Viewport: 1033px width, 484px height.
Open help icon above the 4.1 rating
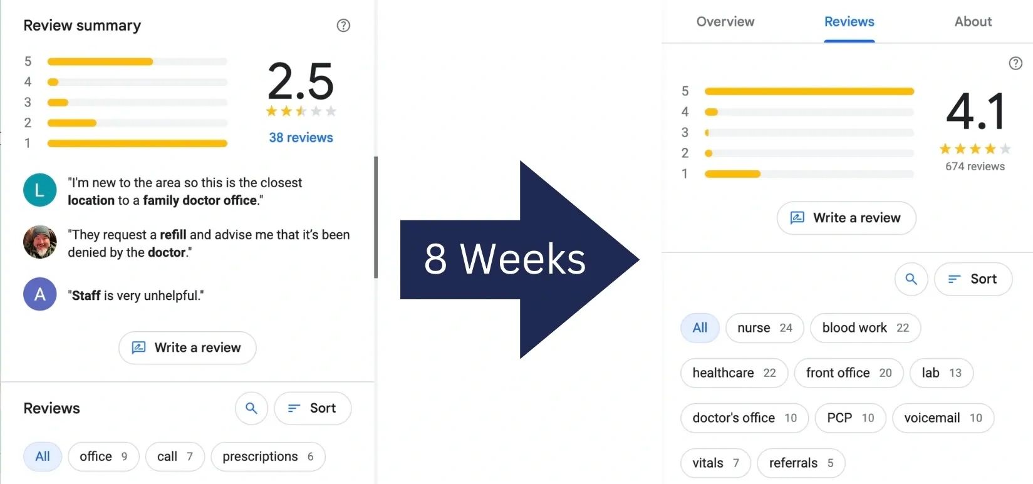pyautogui.click(x=1015, y=63)
